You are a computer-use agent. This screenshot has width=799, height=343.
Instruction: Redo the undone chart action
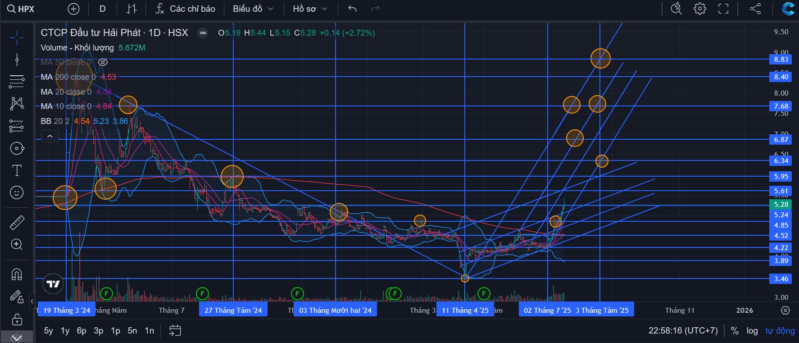tap(375, 9)
